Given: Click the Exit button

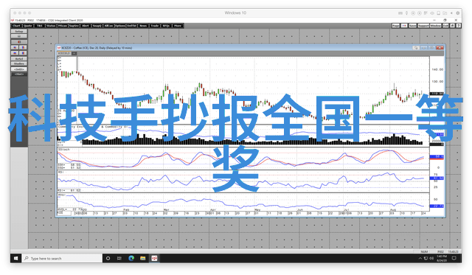Looking at the screenshot, I should click(x=445, y=26).
